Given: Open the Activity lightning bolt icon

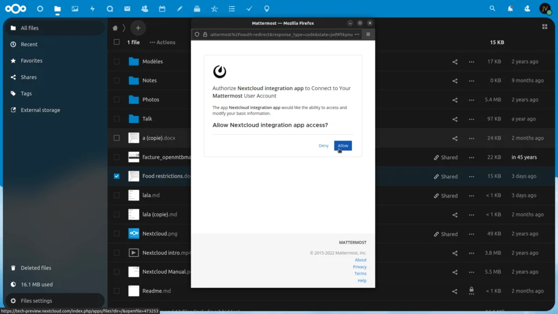Looking at the screenshot, I should (92, 9).
